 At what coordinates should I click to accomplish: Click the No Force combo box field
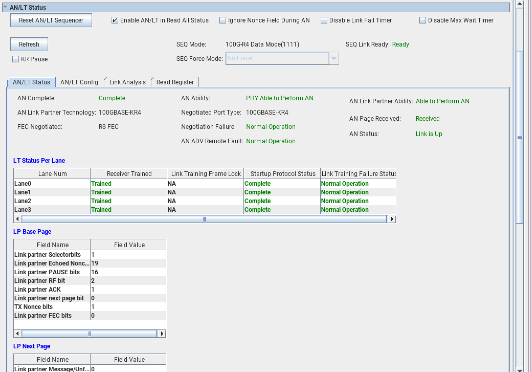click(x=277, y=58)
